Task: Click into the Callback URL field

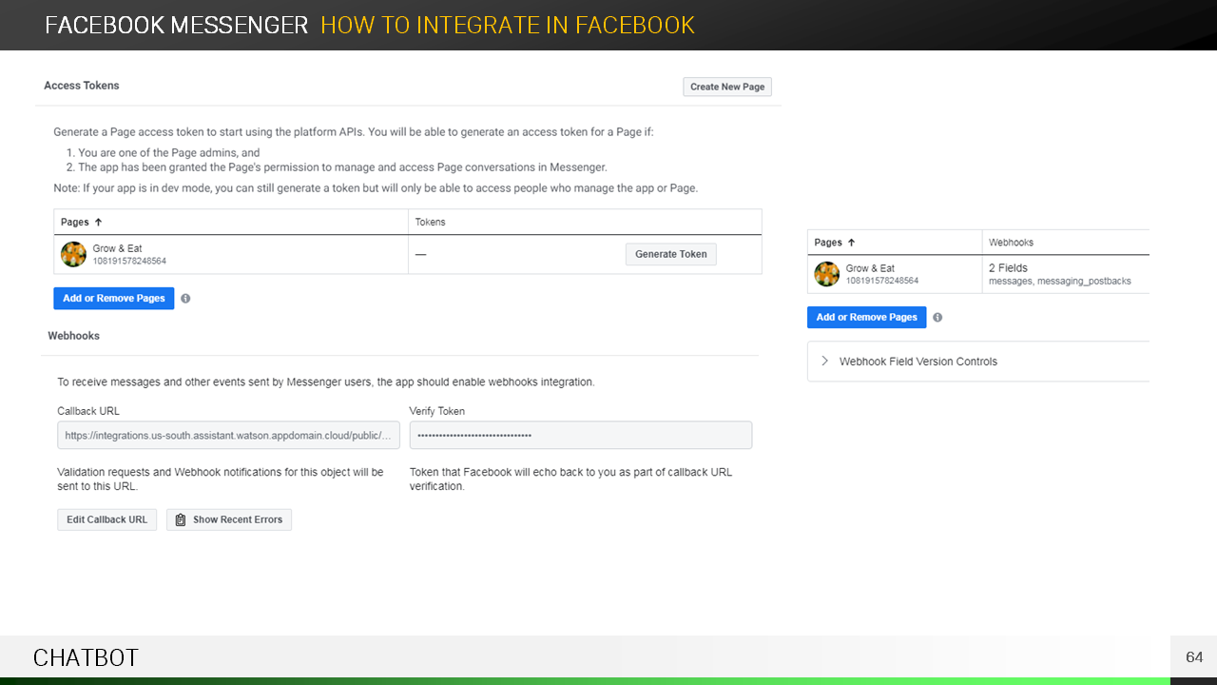Action: coord(228,436)
